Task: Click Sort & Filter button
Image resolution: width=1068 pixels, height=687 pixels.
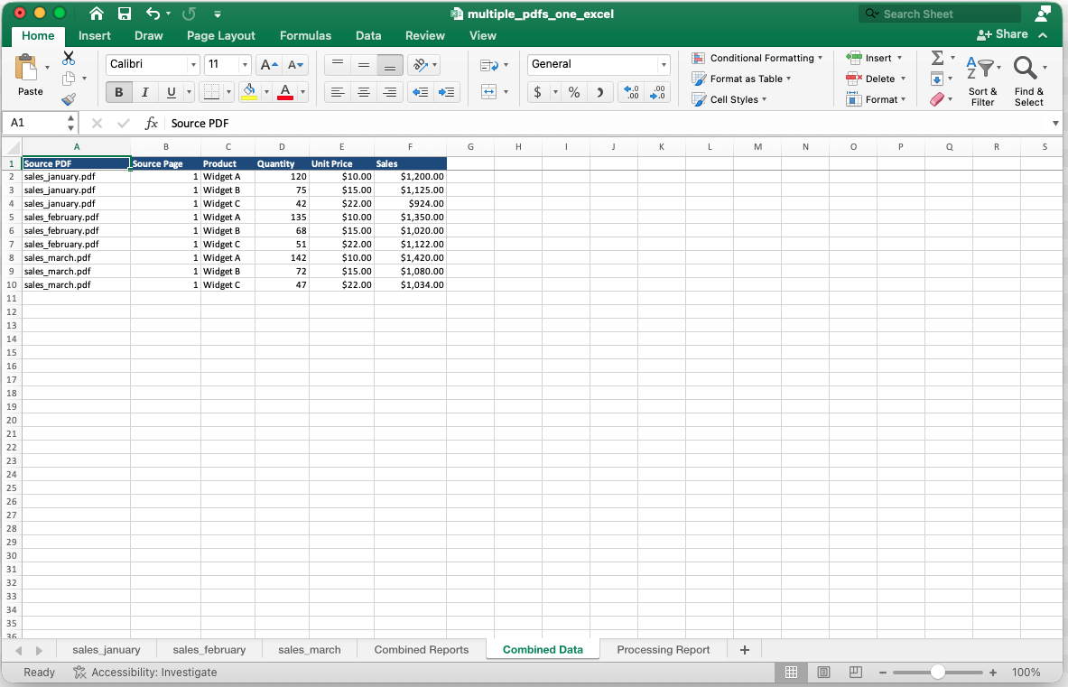Action: pyautogui.click(x=983, y=81)
